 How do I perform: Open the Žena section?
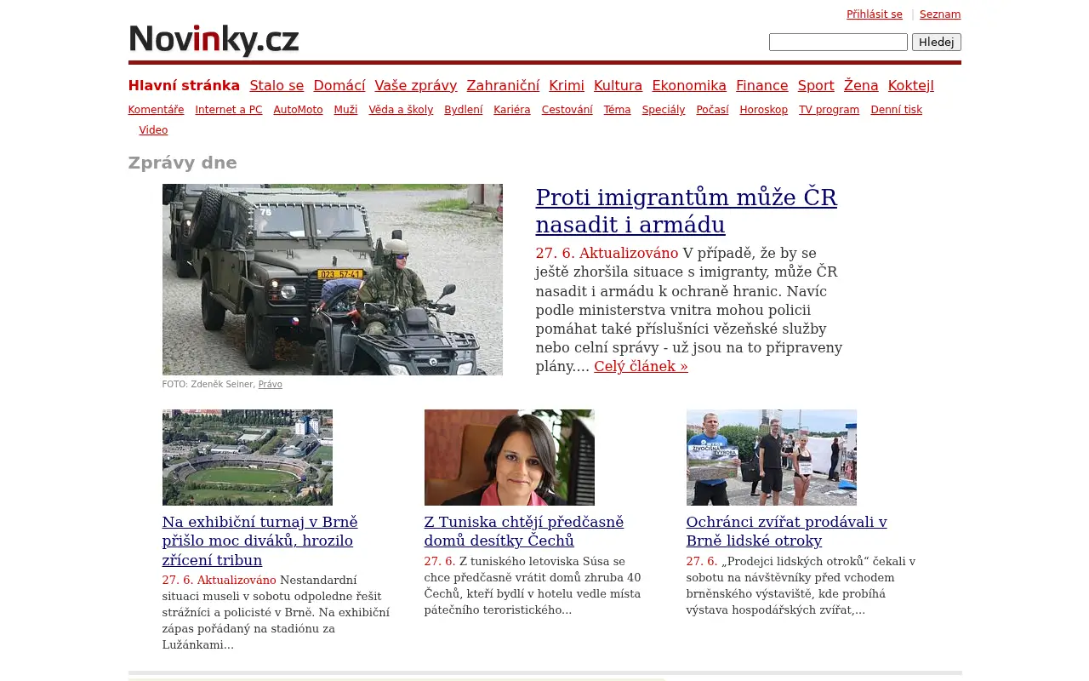[861, 86]
